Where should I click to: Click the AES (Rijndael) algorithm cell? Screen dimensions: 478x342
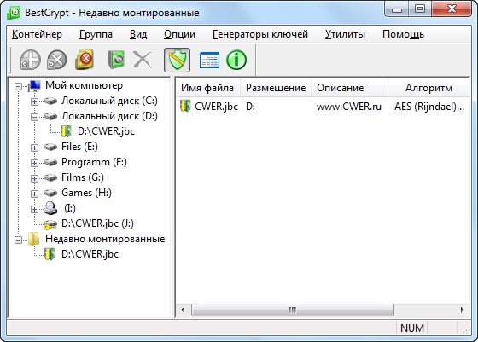pyautogui.click(x=429, y=107)
